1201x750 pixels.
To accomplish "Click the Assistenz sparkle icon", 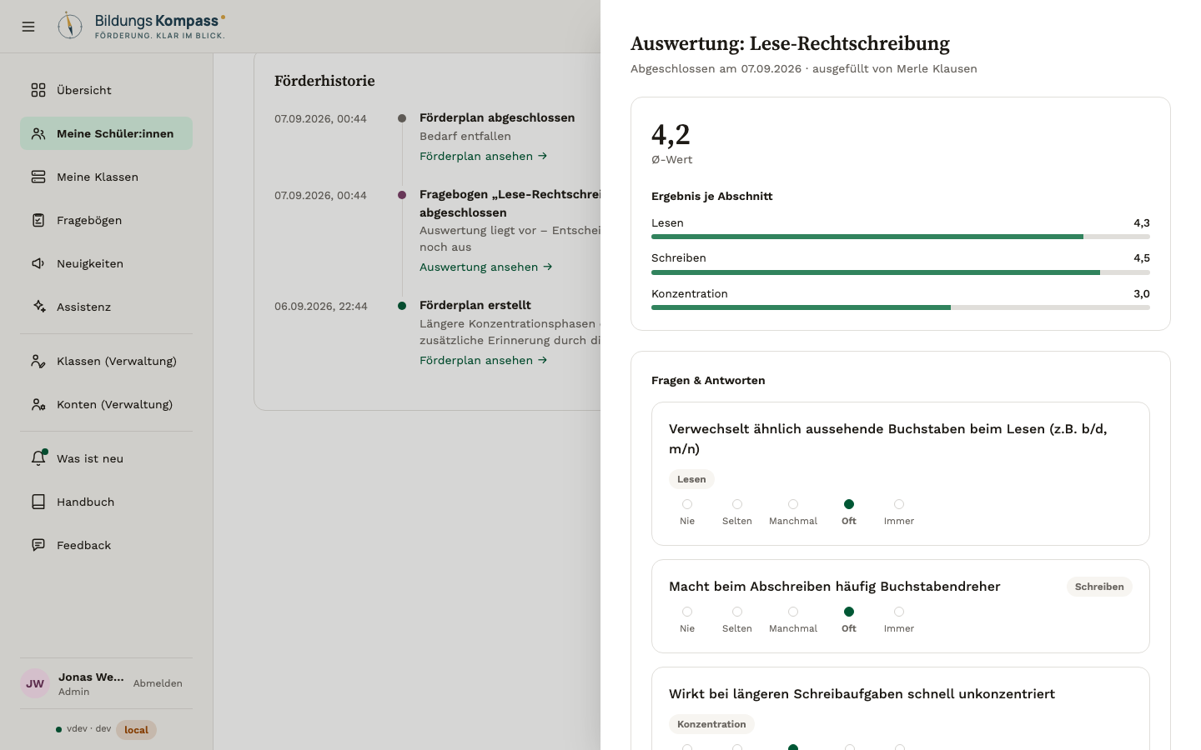I will 38,307.
